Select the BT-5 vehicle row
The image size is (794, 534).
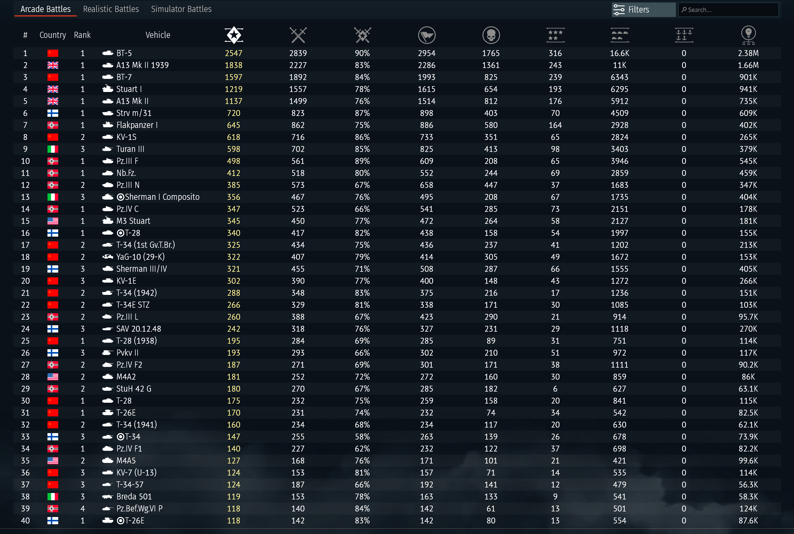tap(124, 53)
